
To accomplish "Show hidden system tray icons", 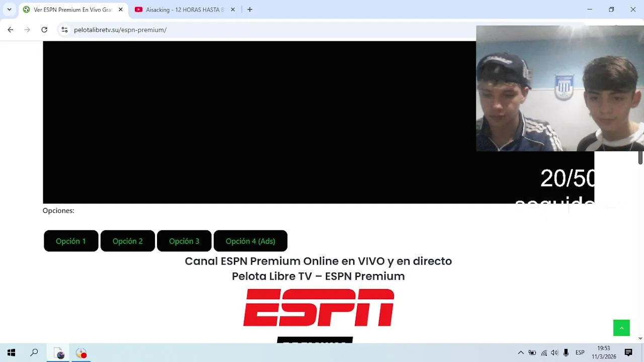I will click(x=521, y=353).
